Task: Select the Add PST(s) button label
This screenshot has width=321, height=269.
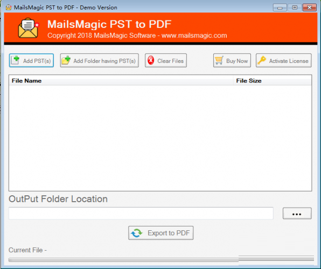Action: (37, 61)
